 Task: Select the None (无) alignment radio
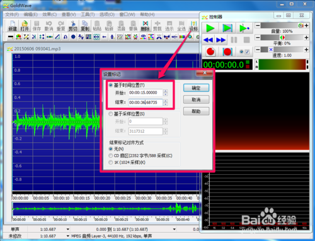[x=111, y=149]
